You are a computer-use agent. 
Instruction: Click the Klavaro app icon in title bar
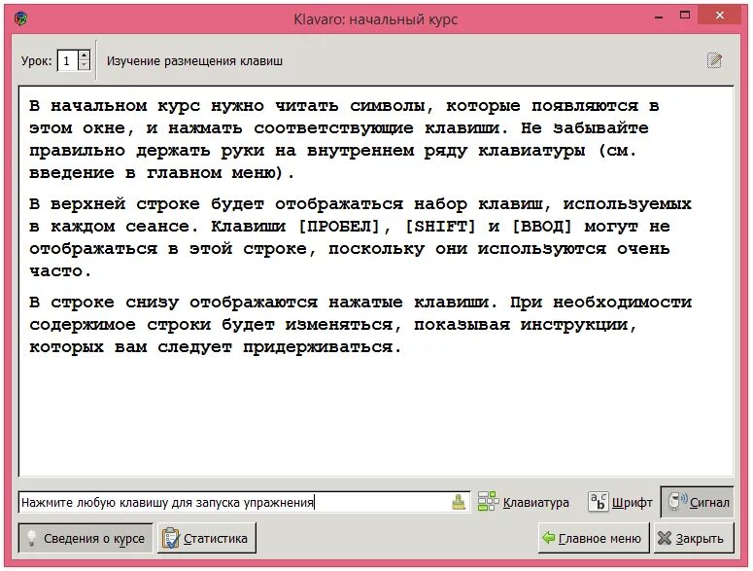20,18
